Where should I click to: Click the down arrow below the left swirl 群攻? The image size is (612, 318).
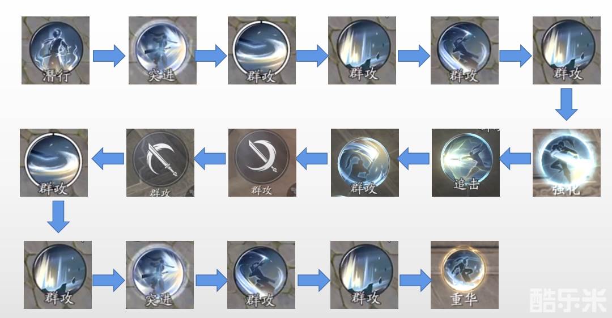tap(58, 217)
